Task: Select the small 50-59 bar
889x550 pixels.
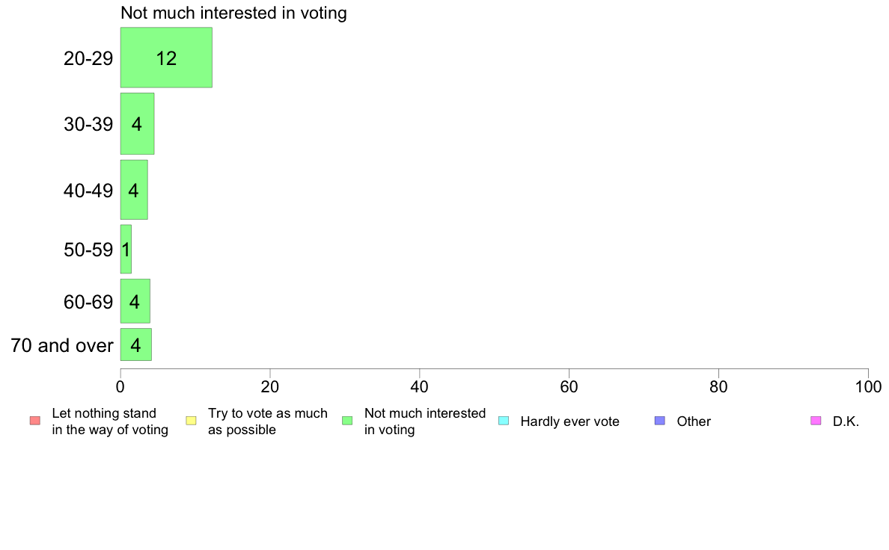Action: tap(126, 250)
